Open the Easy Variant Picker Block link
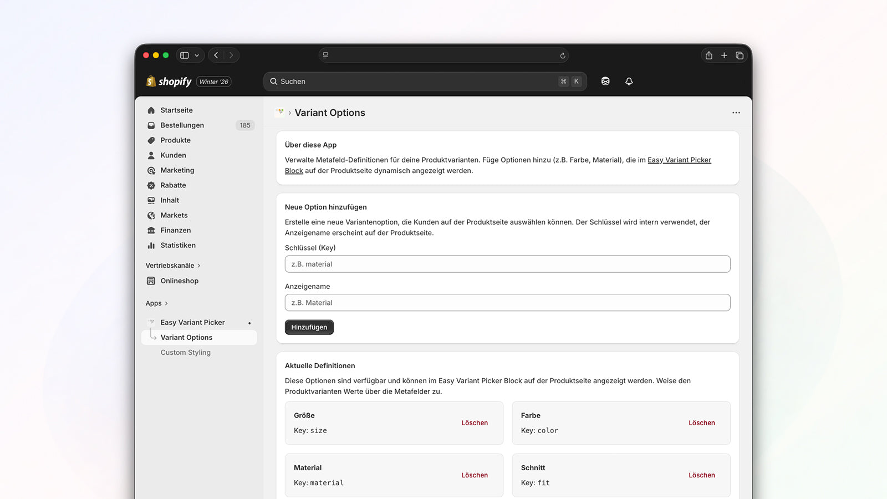The image size is (887, 499). [x=679, y=160]
